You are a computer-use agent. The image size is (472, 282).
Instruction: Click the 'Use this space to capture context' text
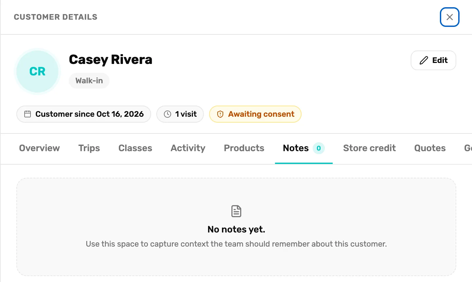click(x=236, y=244)
